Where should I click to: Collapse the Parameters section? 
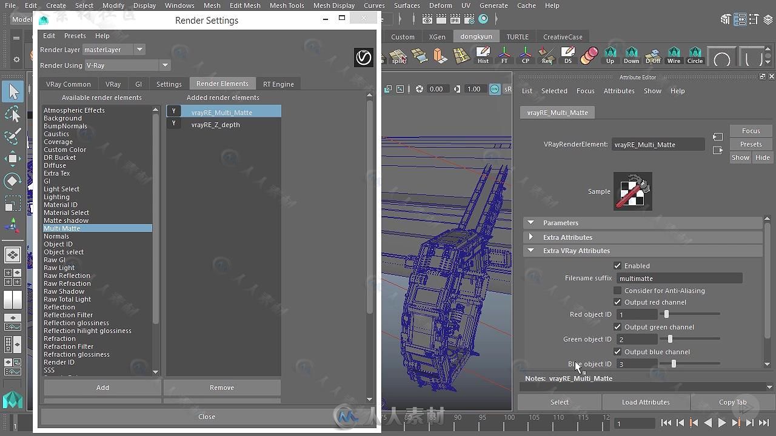click(x=531, y=223)
